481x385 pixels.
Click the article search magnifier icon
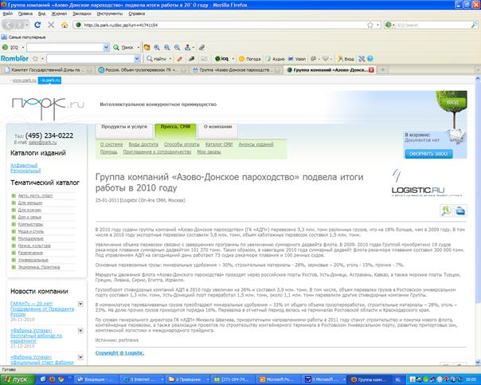click(x=446, y=210)
